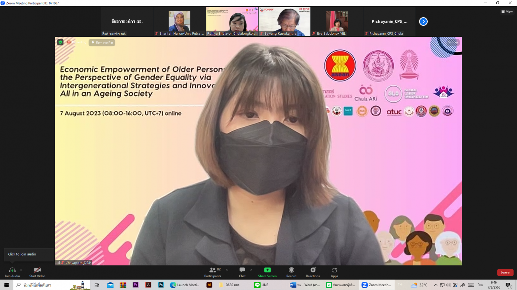
Task: Click the Chayaporn_DOP name label
Action: click(78, 263)
